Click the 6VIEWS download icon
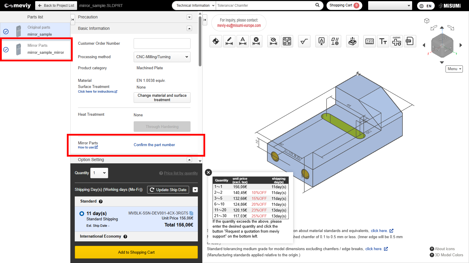The height and width of the screenshot is (263, 469). tap(397, 41)
